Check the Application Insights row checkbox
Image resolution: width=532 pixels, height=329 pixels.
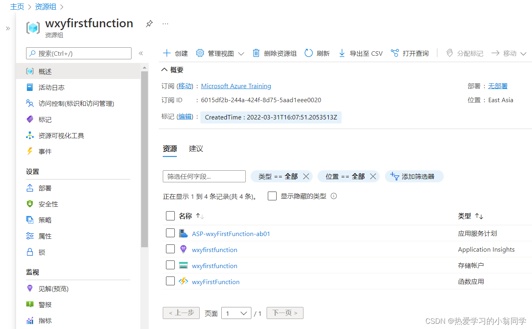pos(170,249)
